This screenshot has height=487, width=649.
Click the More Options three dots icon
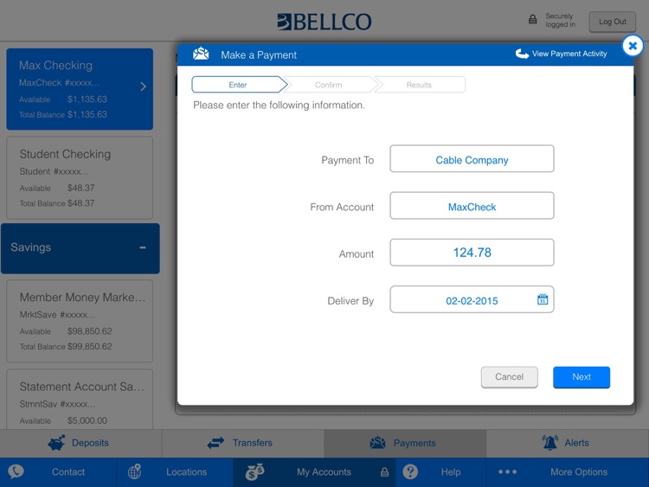click(x=507, y=471)
